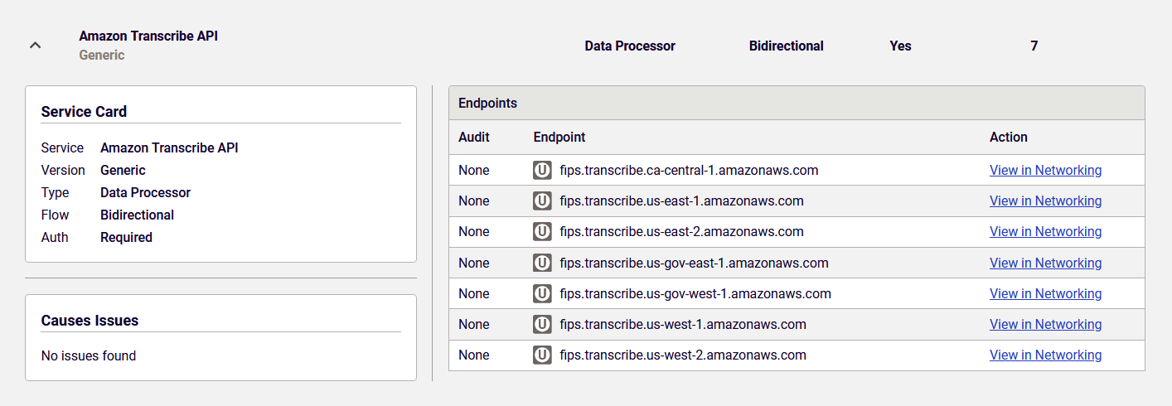This screenshot has width=1172, height=406.
Task: Open View in Networking for us-east-2 endpoint
Action: pyautogui.click(x=1045, y=232)
